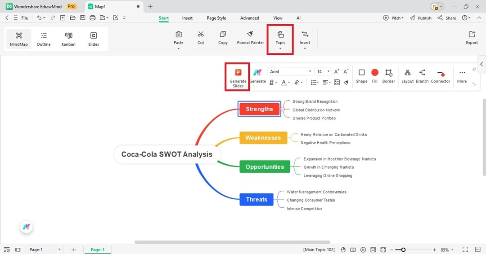Toggle the task checklist icon in floating toolbar
The height and width of the screenshot is (254, 486).
point(337,82)
